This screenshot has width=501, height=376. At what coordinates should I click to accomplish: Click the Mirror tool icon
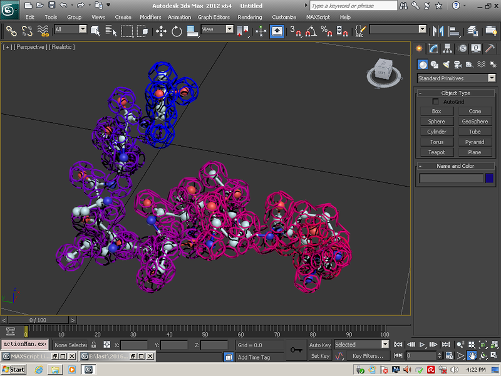(x=438, y=31)
